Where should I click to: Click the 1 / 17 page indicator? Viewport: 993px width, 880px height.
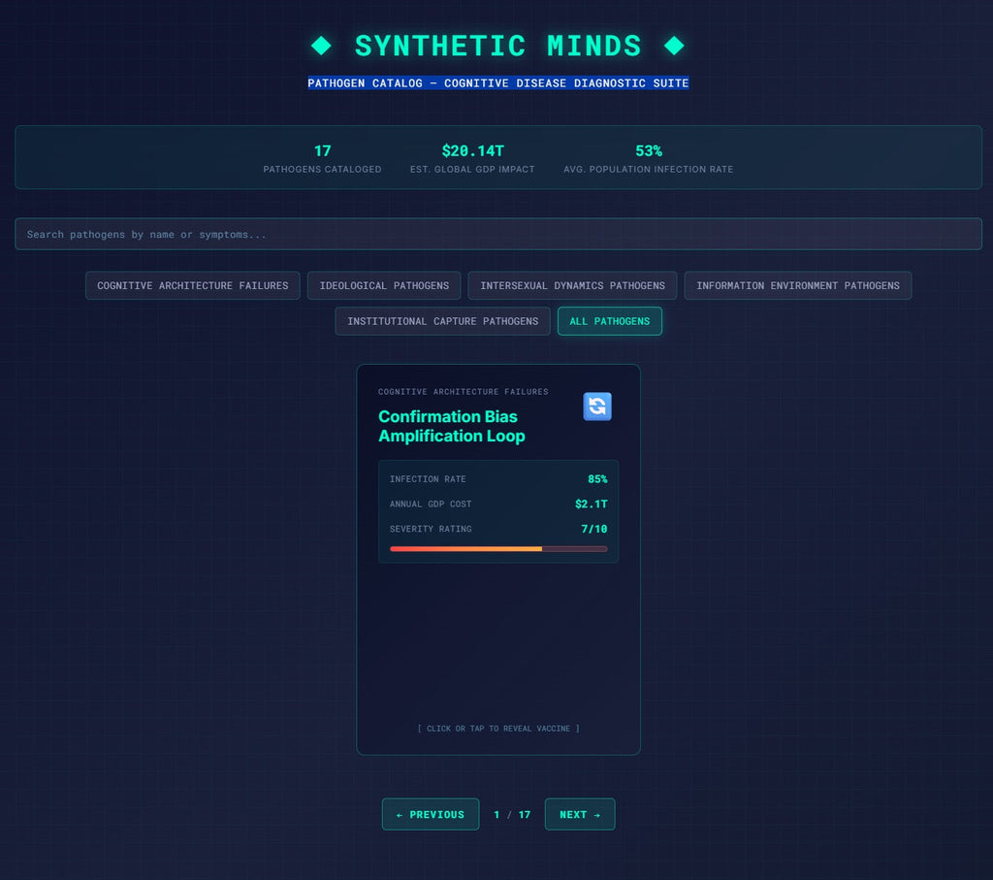511,814
